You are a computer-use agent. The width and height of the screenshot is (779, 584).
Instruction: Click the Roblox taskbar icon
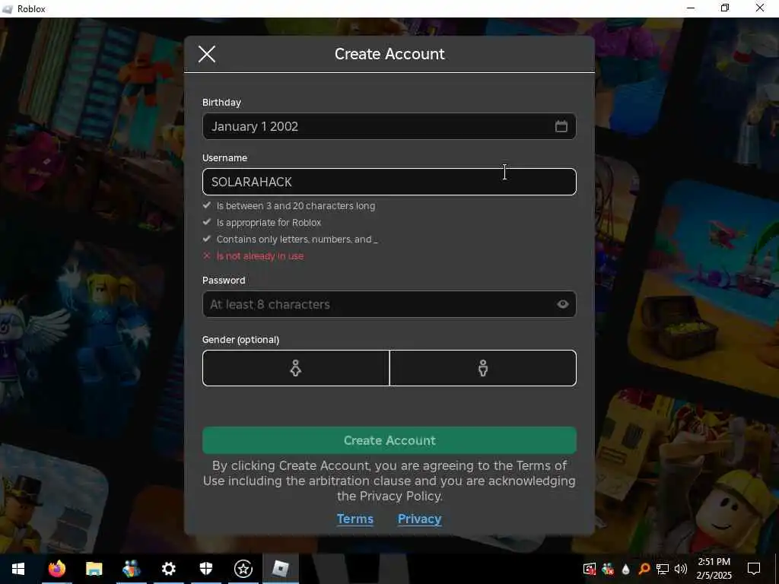[x=280, y=569]
